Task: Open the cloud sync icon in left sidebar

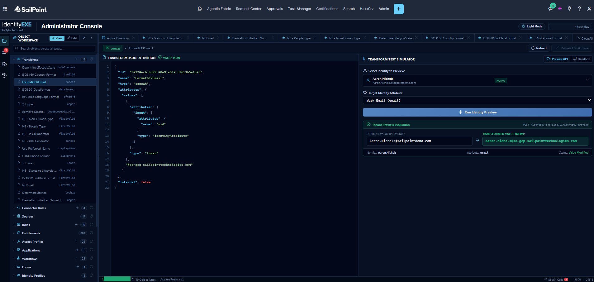Action: [4, 64]
